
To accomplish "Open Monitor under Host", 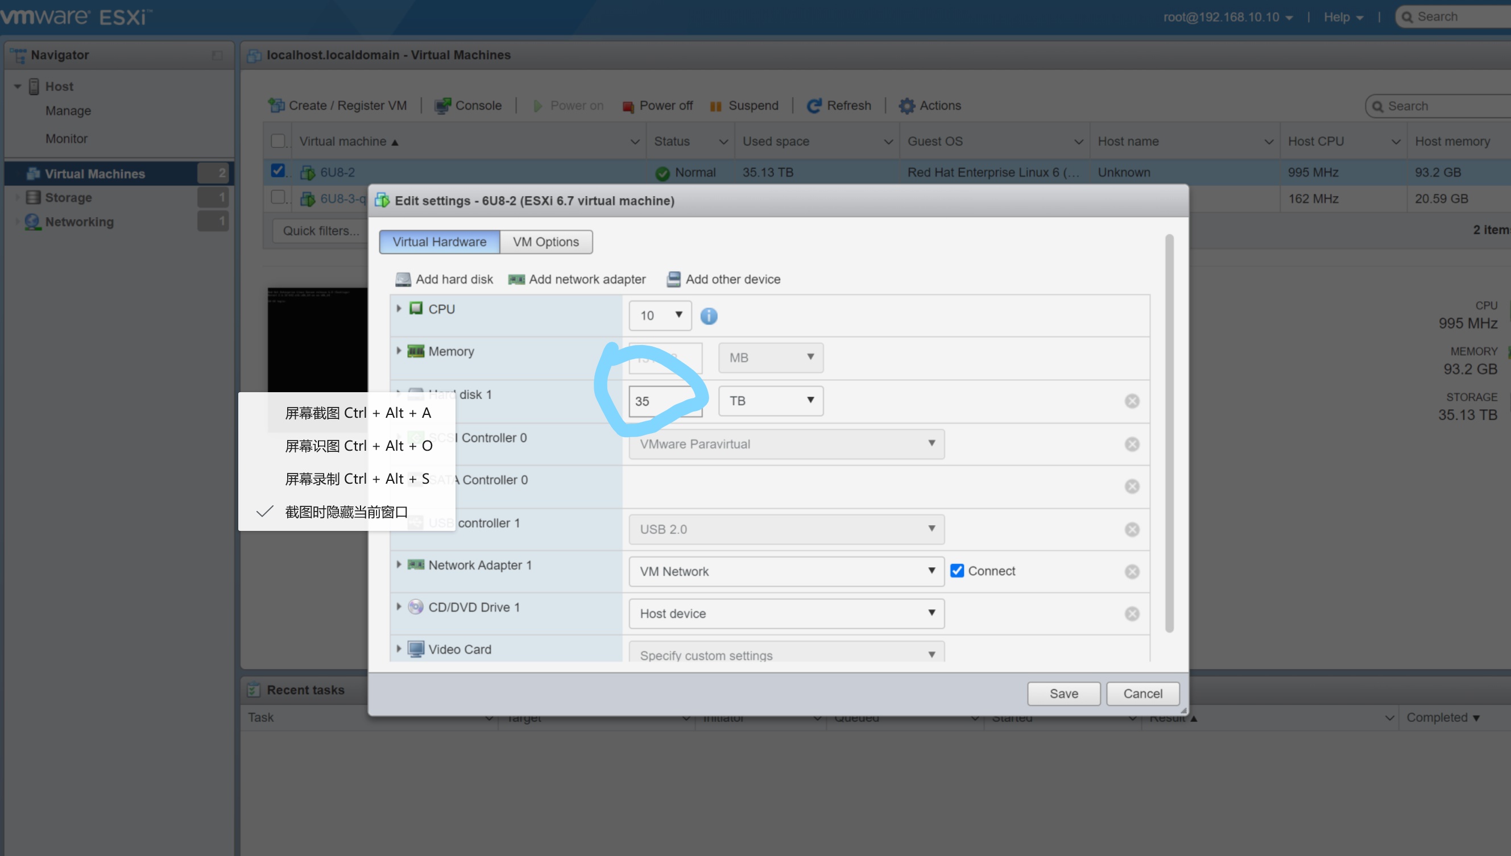I will tap(67, 139).
